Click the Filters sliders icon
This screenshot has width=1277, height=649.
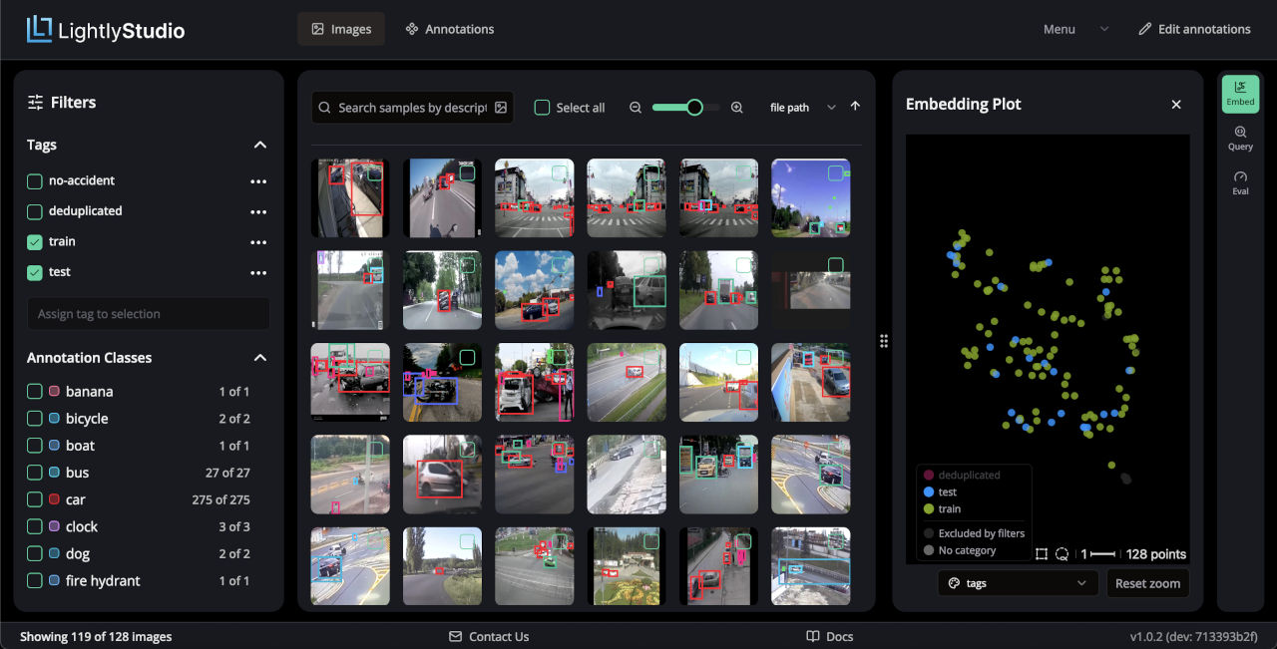(35, 102)
